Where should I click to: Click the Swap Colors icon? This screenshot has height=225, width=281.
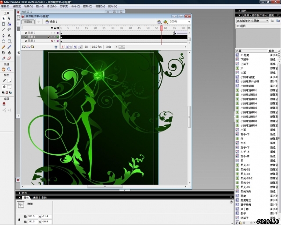(11, 93)
